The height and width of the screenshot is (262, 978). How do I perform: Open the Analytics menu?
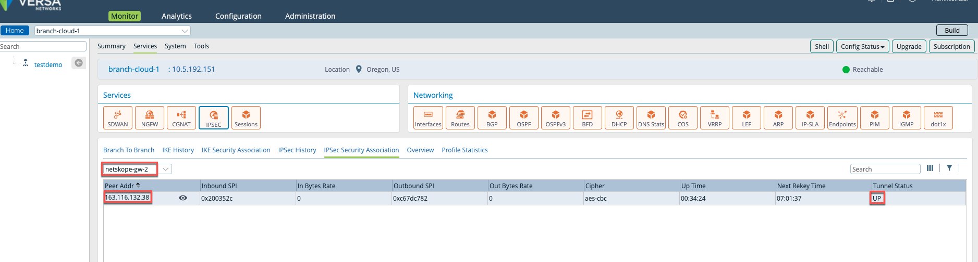pos(177,16)
